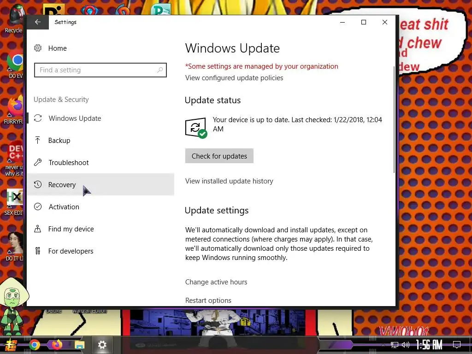Viewport: 472px width, 354px height.
Task: Click the Update & Security heading text
Action: pyautogui.click(x=61, y=100)
